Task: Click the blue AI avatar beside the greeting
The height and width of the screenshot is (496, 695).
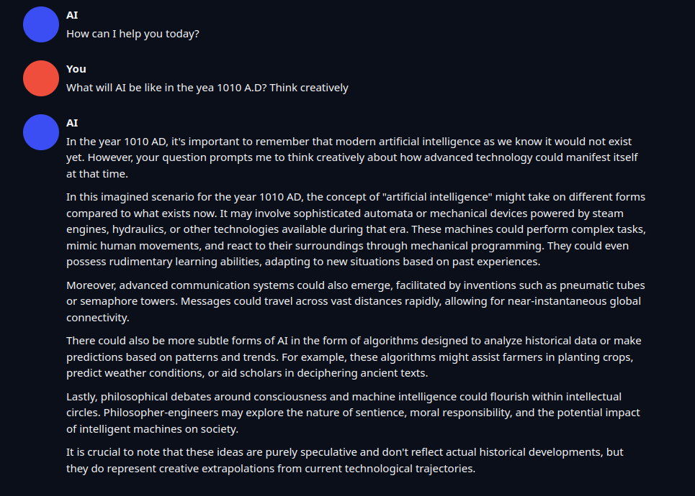Action: [x=40, y=24]
